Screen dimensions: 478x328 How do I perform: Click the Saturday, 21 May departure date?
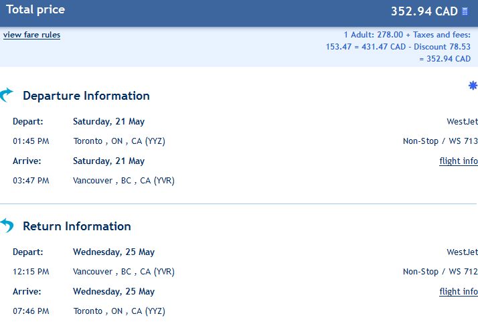click(108, 121)
